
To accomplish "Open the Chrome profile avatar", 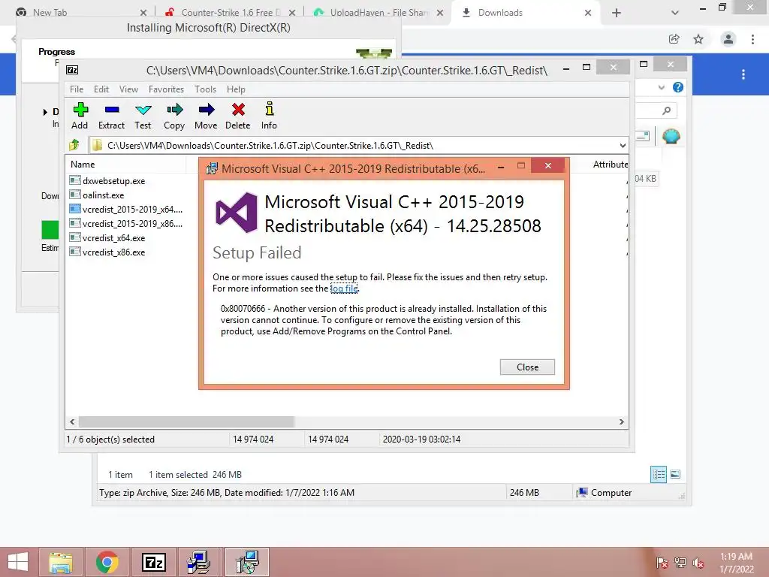I will tap(728, 39).
